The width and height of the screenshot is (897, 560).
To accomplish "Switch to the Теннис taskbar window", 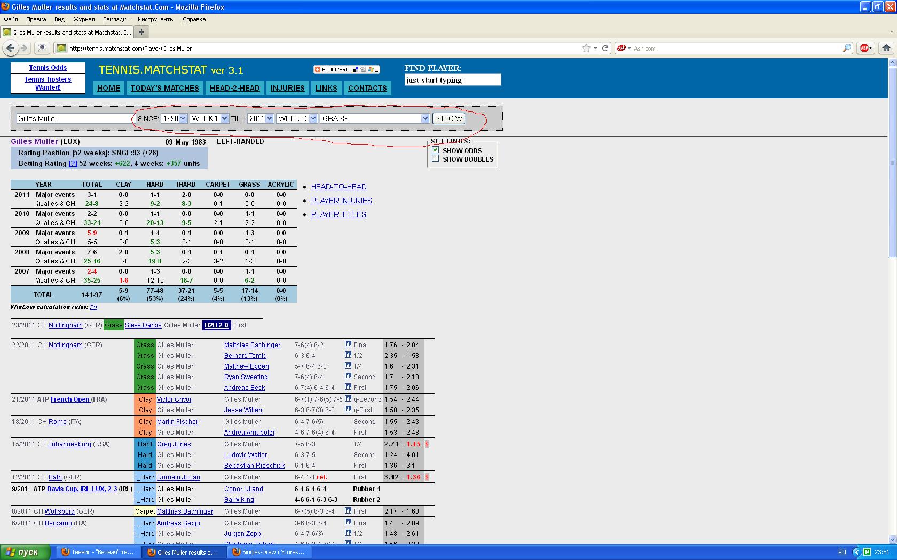I will 99,552.
